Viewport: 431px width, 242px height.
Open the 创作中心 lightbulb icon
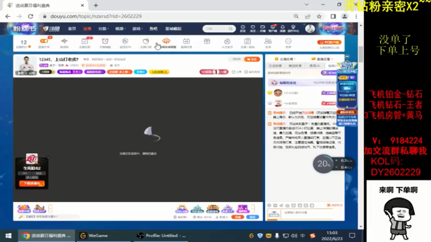[x=293, y=29]
